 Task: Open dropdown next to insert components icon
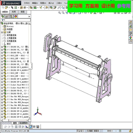[9, 8]
